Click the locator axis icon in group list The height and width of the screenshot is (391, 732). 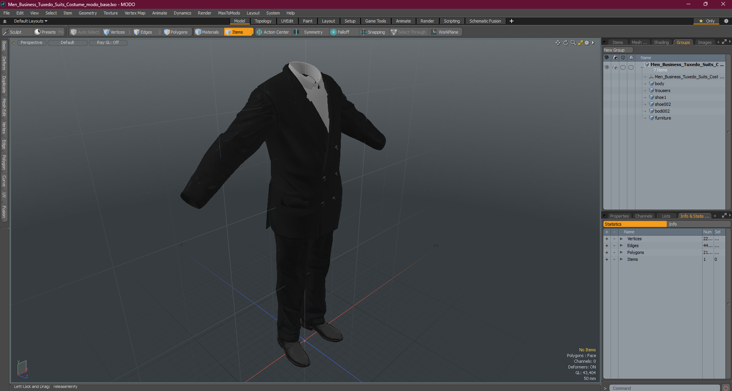click(x=651, y=77)
